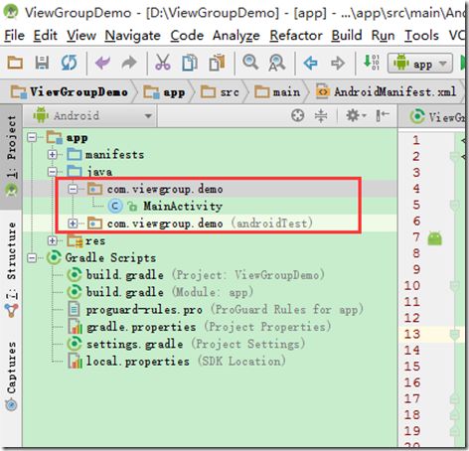The image size is (469, 451).
Task: Click the Hide project panel icon
Action: tap(383, 115)
